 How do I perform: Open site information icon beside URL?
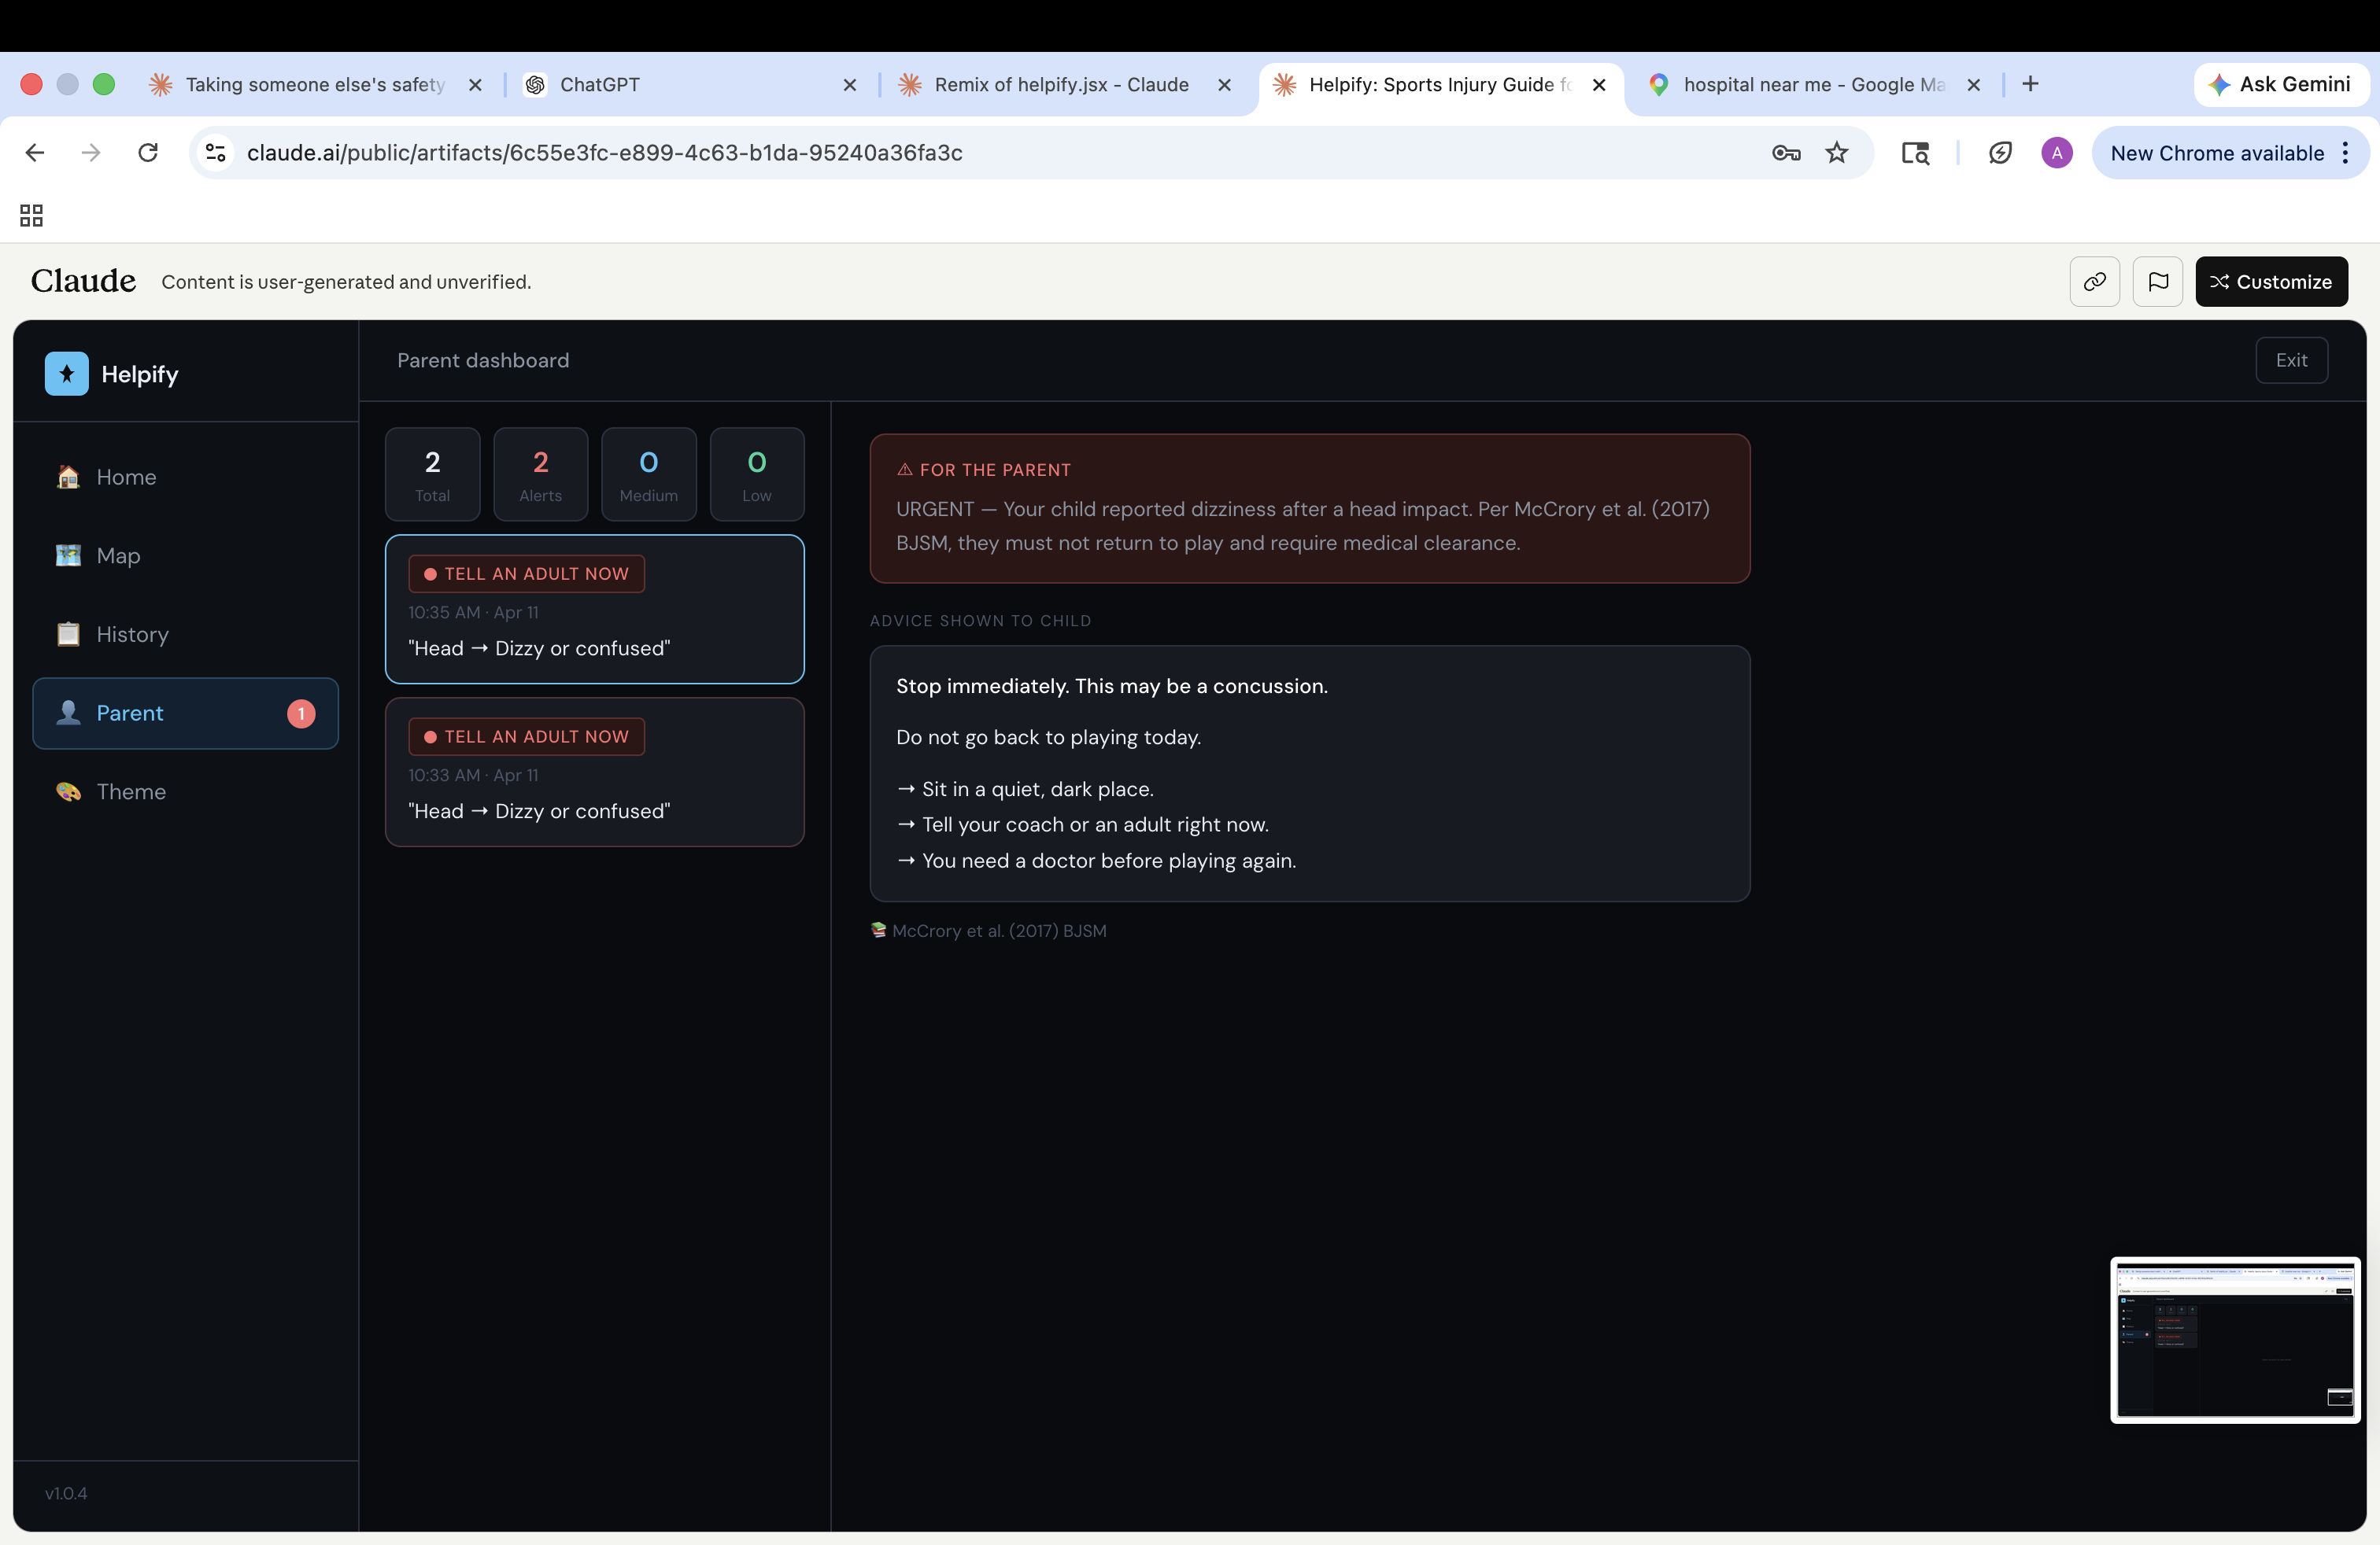216,153
